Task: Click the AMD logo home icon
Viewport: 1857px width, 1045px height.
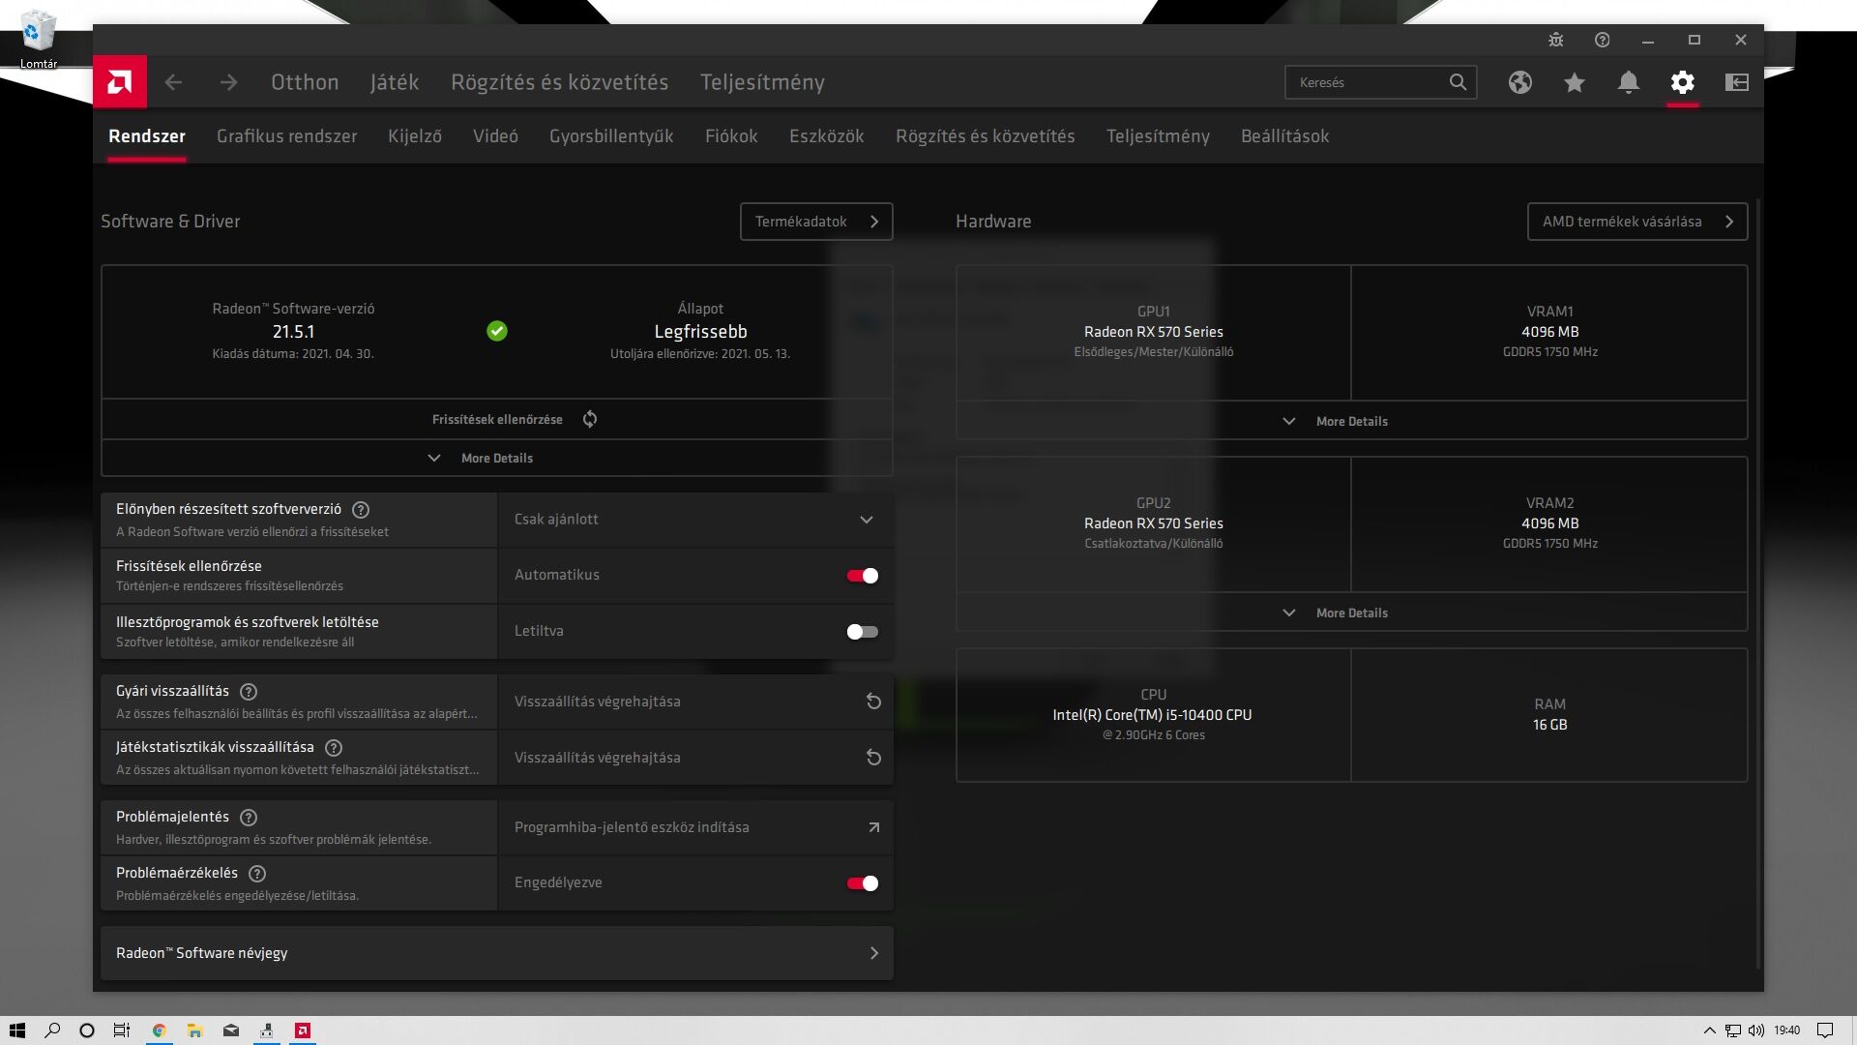Action: point(120,82)
